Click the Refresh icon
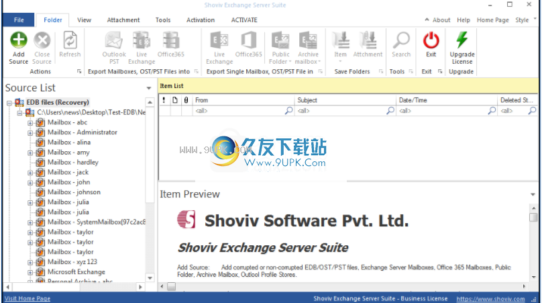The height and width of the screenshot is (303, 542). click(70, 40)
